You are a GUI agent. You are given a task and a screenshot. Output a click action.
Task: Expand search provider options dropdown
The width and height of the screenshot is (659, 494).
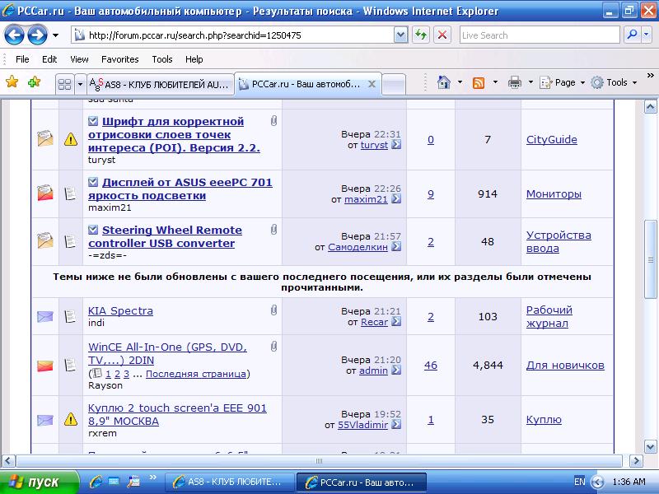pos(647,35)
